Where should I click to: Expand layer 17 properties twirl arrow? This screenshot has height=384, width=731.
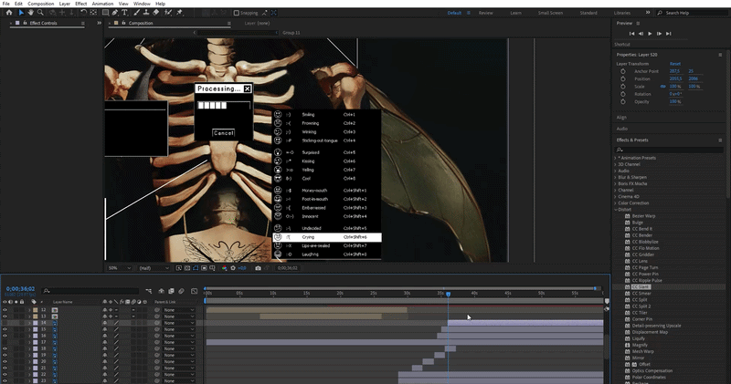[x=29, y=342]
